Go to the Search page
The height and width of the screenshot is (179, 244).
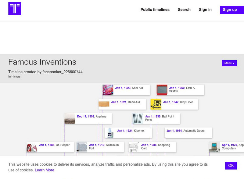tap(184, 10)
